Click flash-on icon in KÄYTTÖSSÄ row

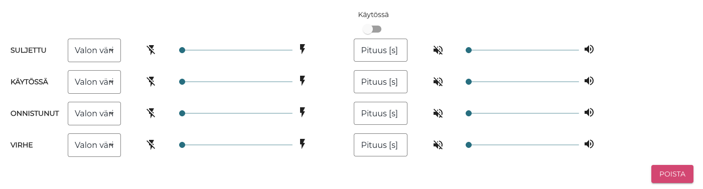click(303, 81)
